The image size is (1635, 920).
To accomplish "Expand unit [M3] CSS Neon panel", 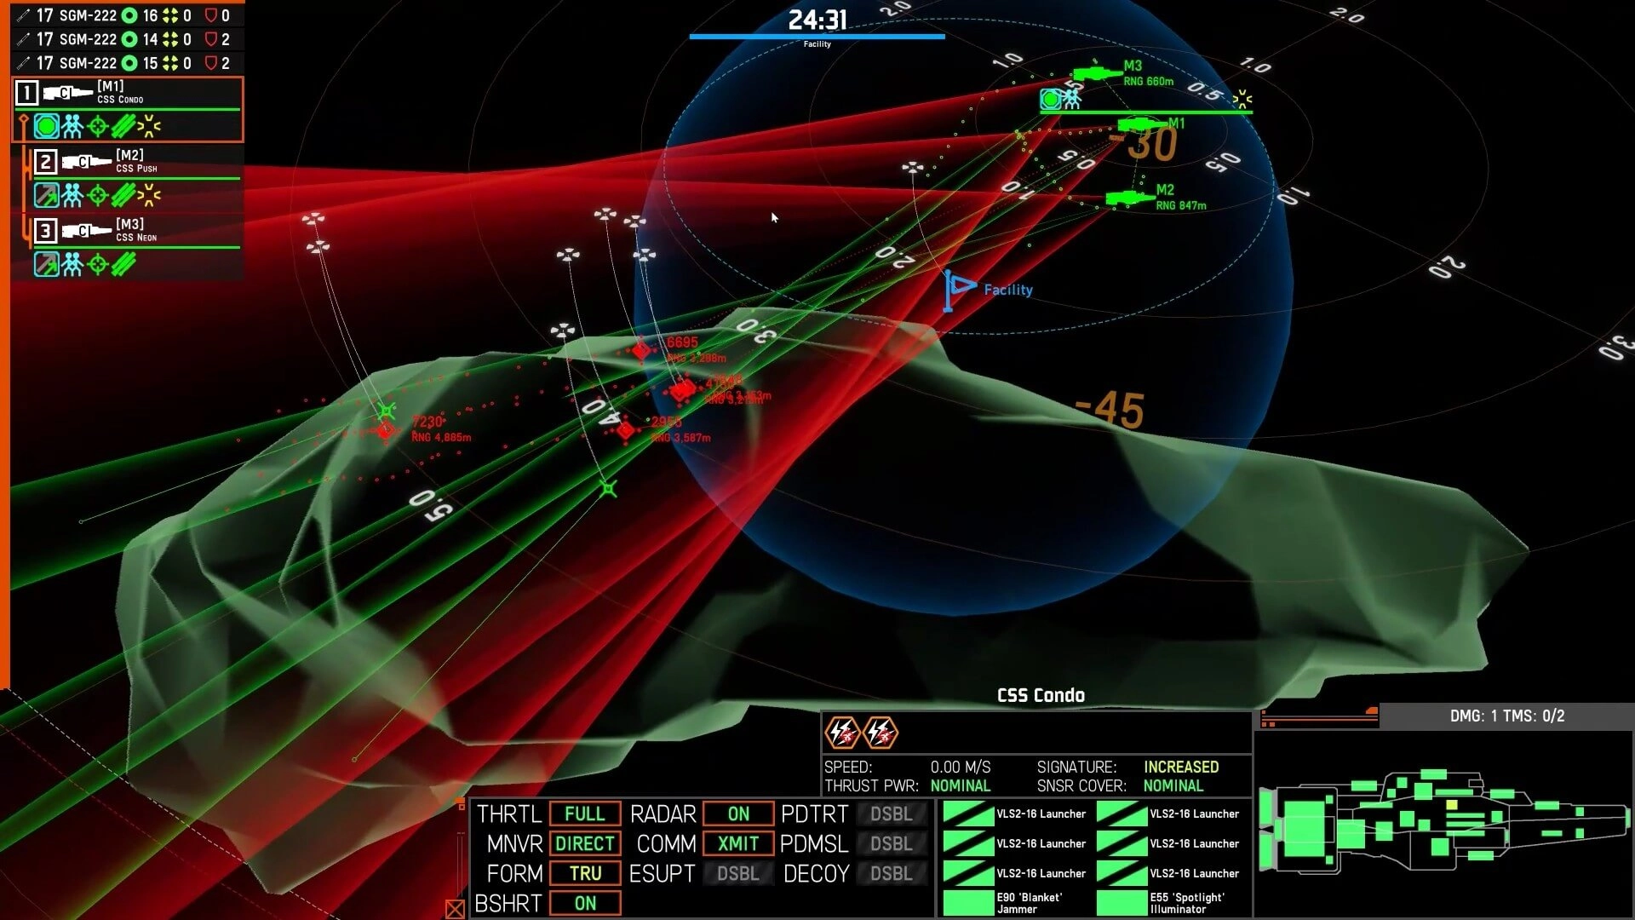I will click(x=127, y=230).
